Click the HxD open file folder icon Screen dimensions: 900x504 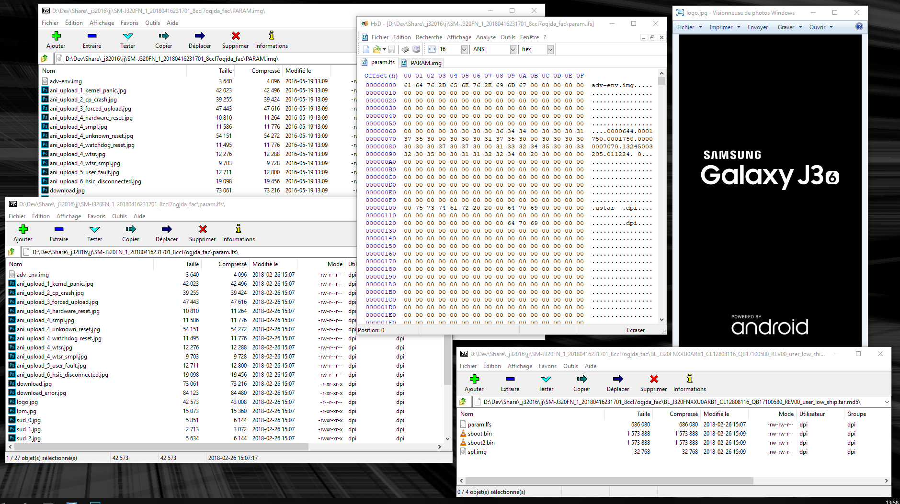(376, 49)
